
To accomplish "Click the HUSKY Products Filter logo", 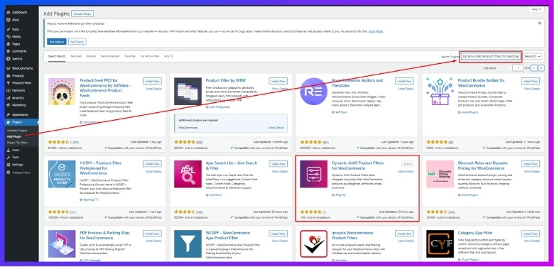I will click(x=62, y=174).
